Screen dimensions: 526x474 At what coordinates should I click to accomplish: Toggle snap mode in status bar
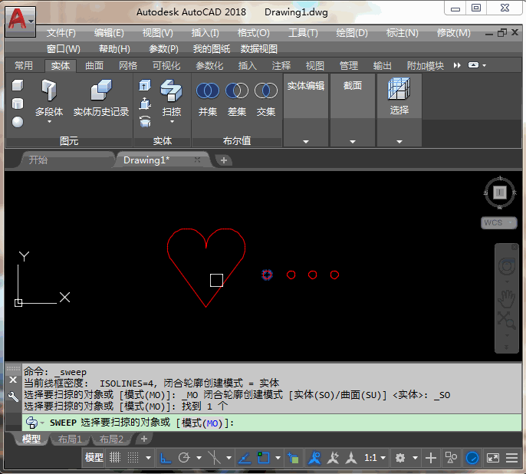pos(133,458)
